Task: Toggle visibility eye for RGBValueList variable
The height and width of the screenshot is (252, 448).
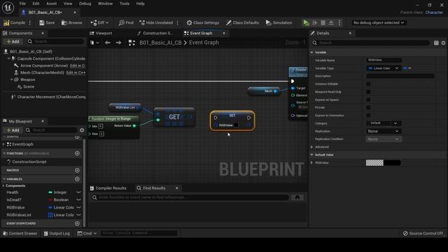Action: (78, 215)
